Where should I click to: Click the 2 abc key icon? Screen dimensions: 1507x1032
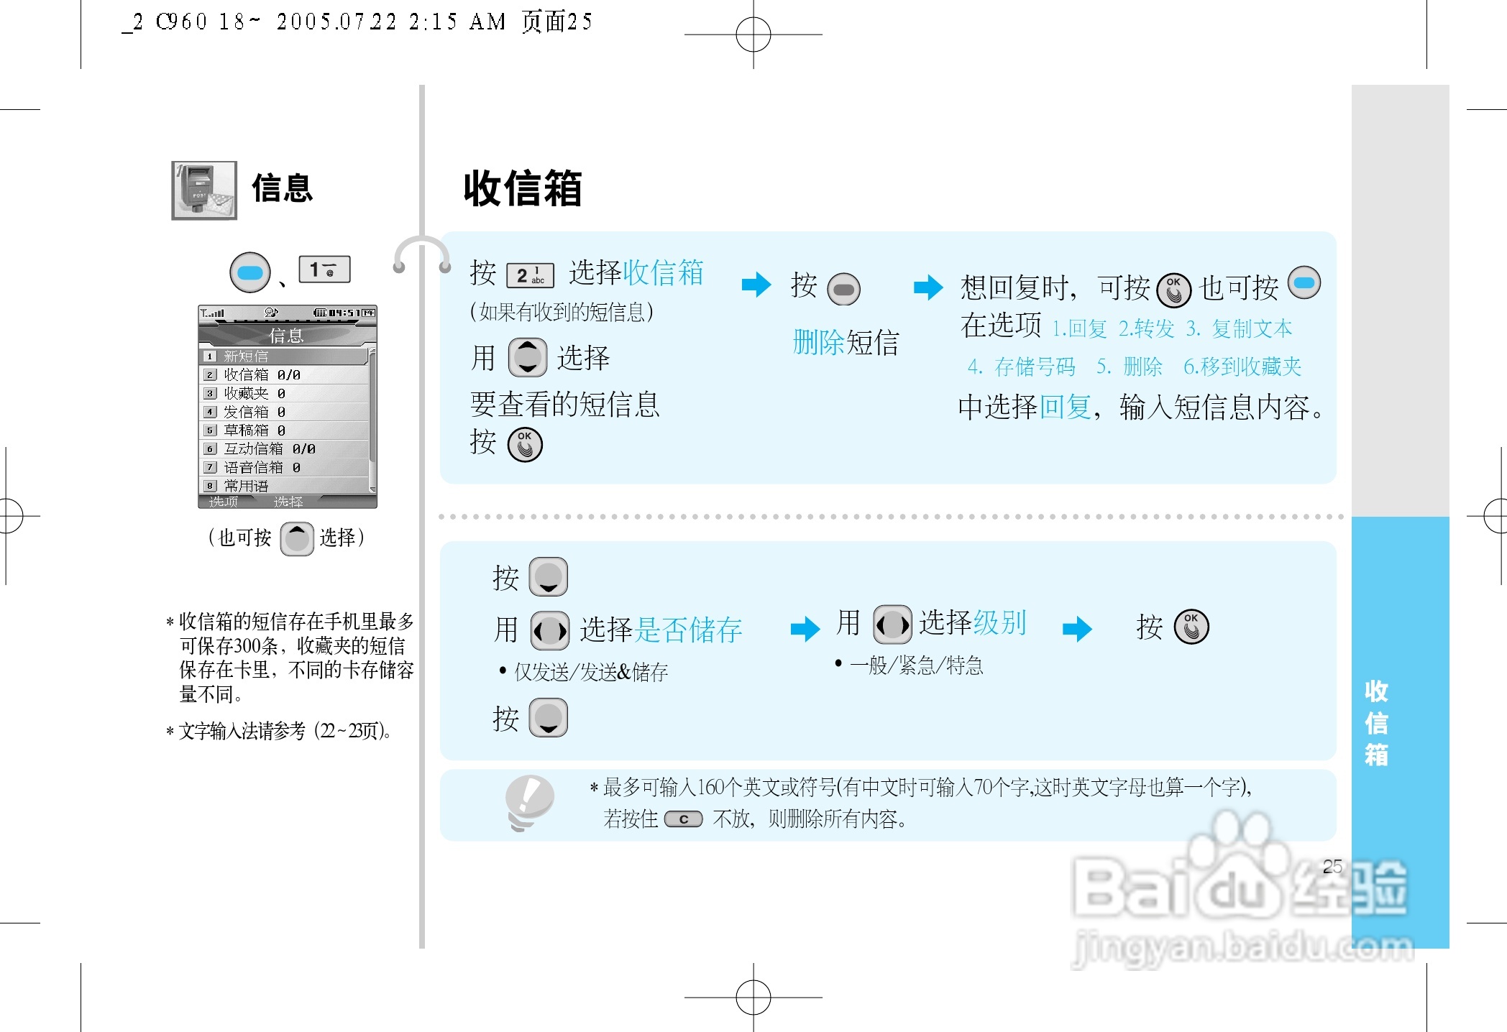coord(530,275)
